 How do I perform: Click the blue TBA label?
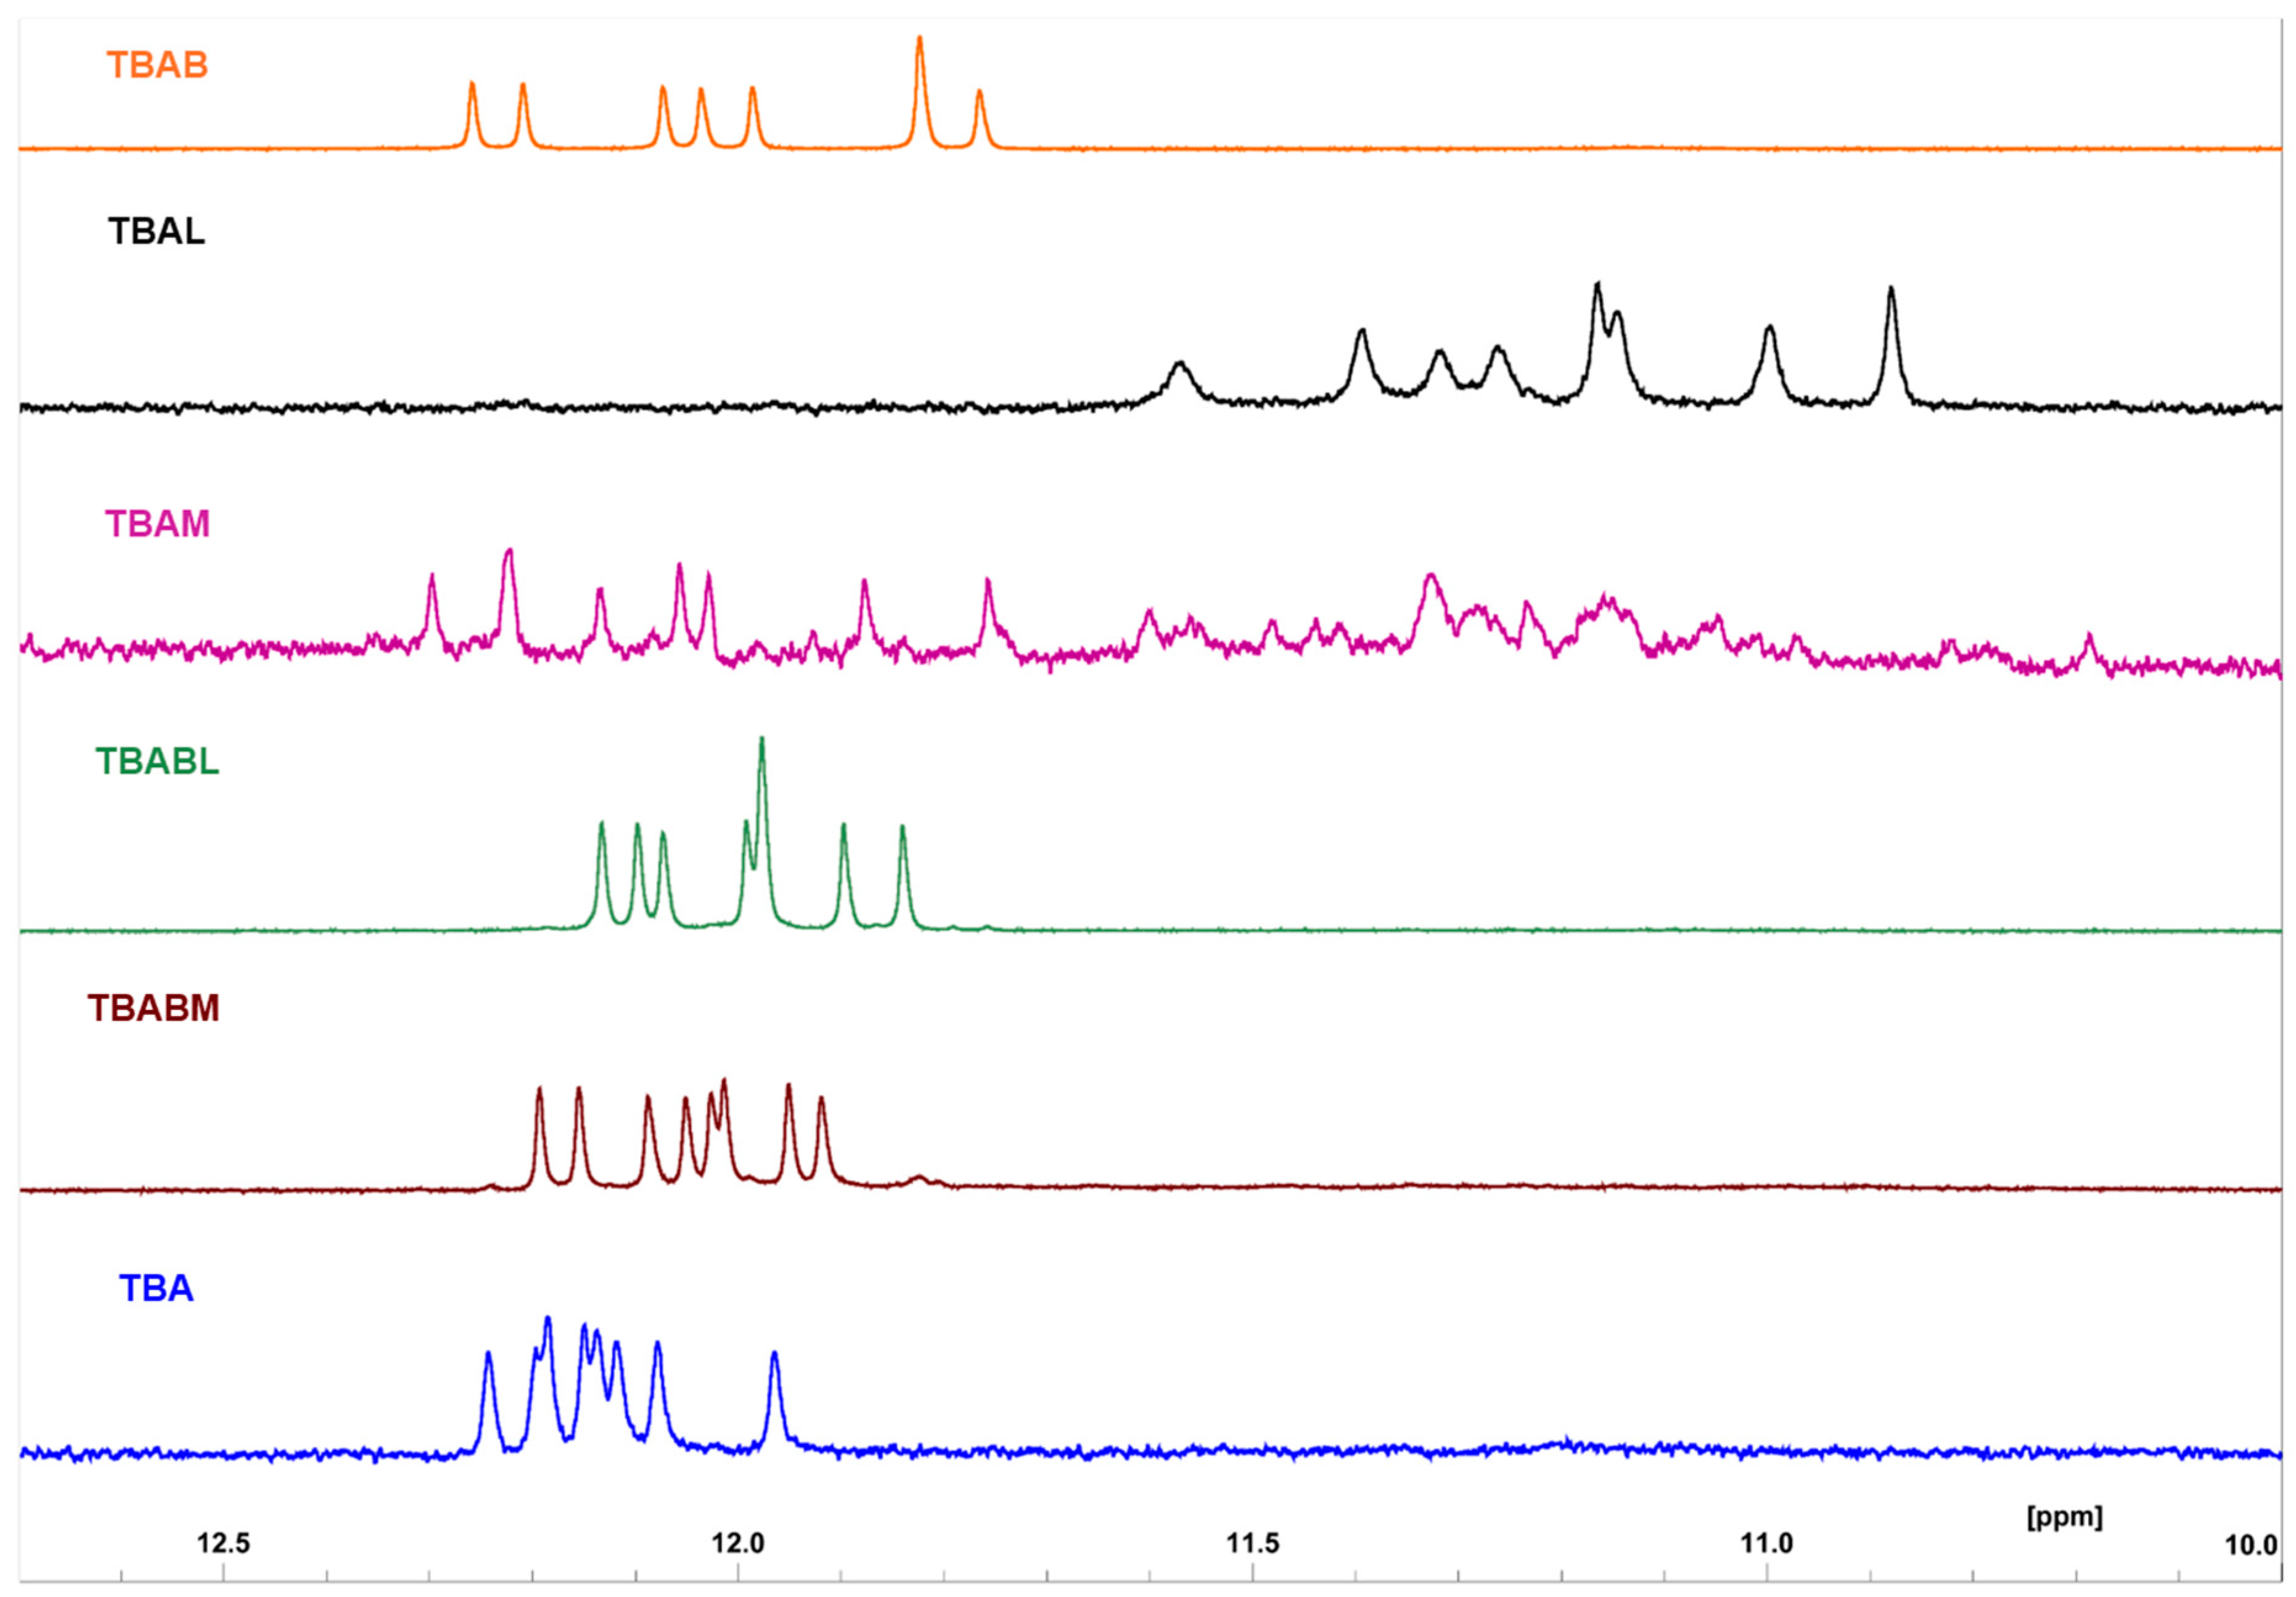click(x=156, y=1288)
